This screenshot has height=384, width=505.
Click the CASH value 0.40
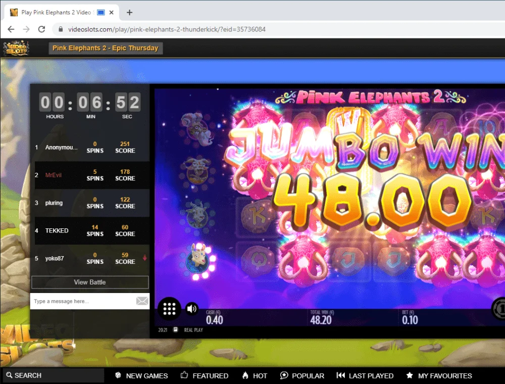coord(215,320)
